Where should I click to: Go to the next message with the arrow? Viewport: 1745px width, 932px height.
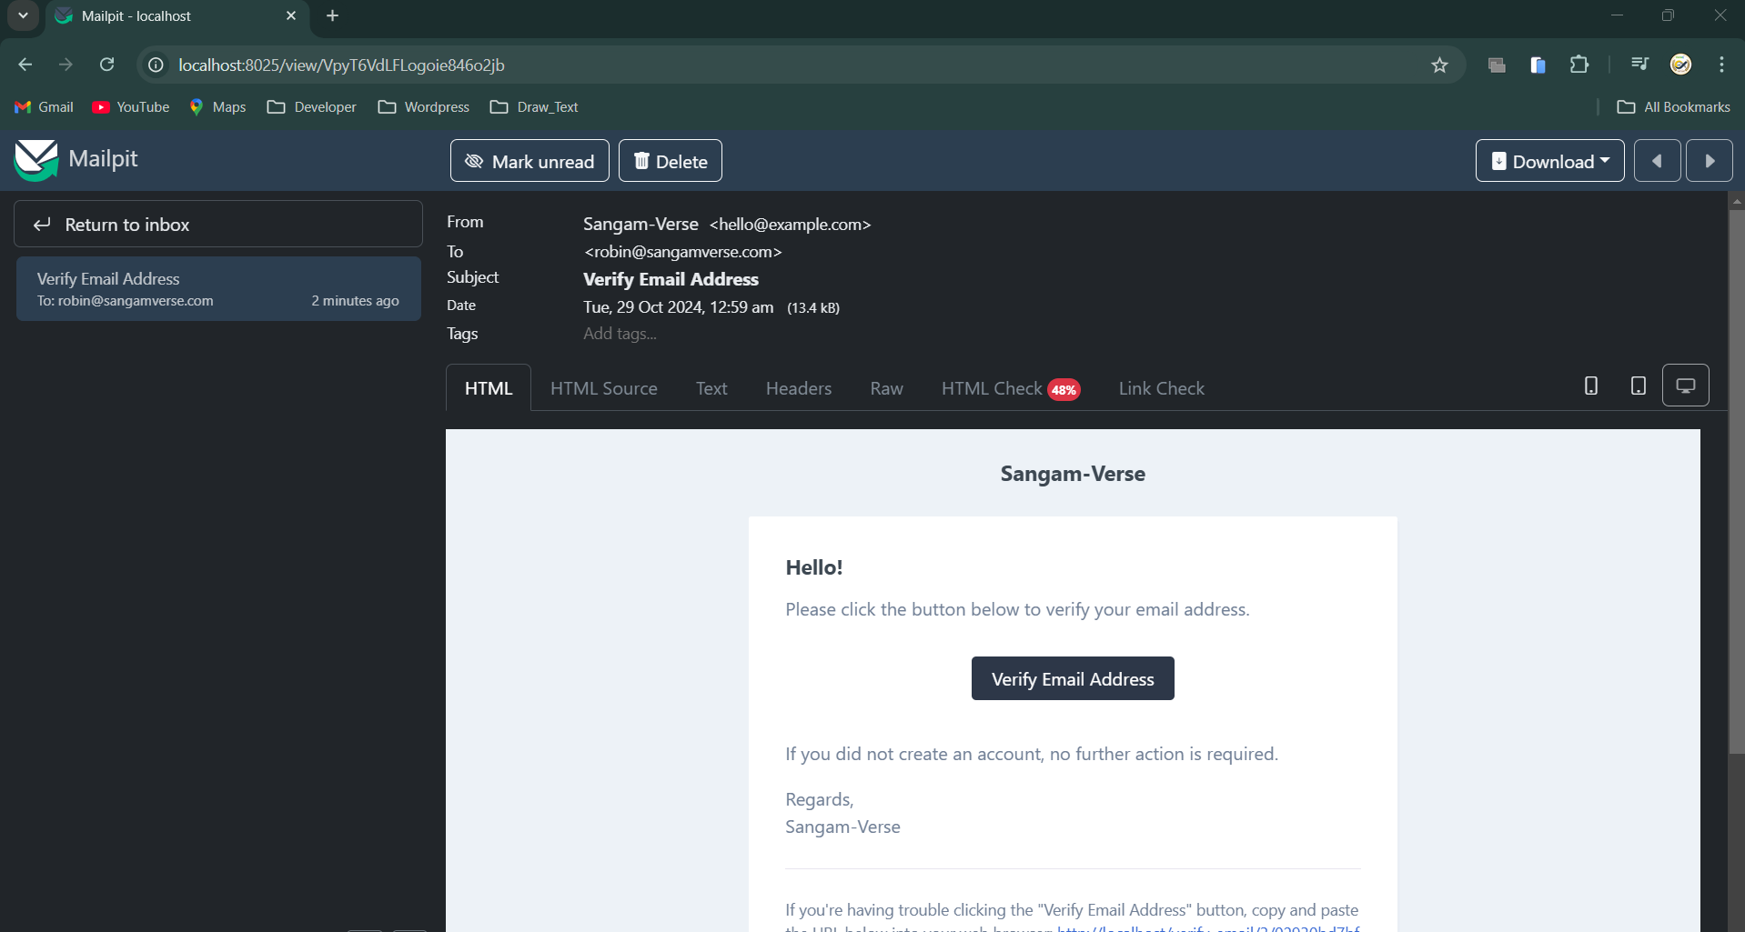(x=1710, y=160)
